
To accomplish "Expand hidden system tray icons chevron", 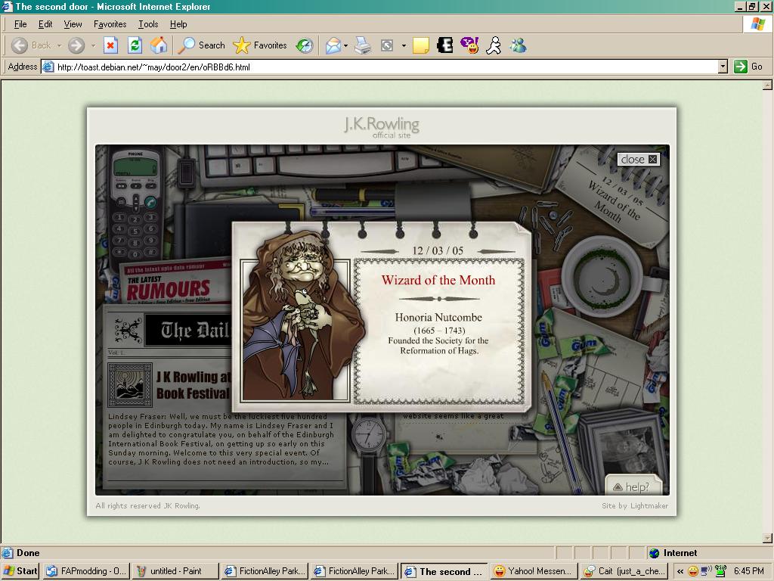I will 680,572.
